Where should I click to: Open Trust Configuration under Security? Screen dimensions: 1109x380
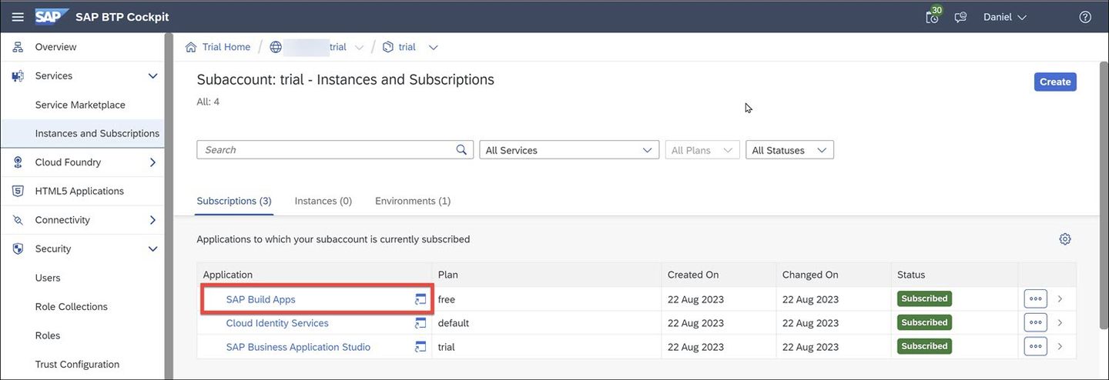click(77, 364)
